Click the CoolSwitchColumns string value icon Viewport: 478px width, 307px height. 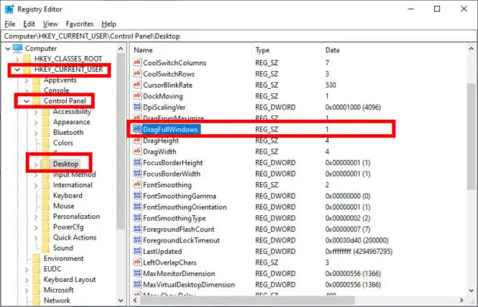pyautogui.click(x=137, y=62)
